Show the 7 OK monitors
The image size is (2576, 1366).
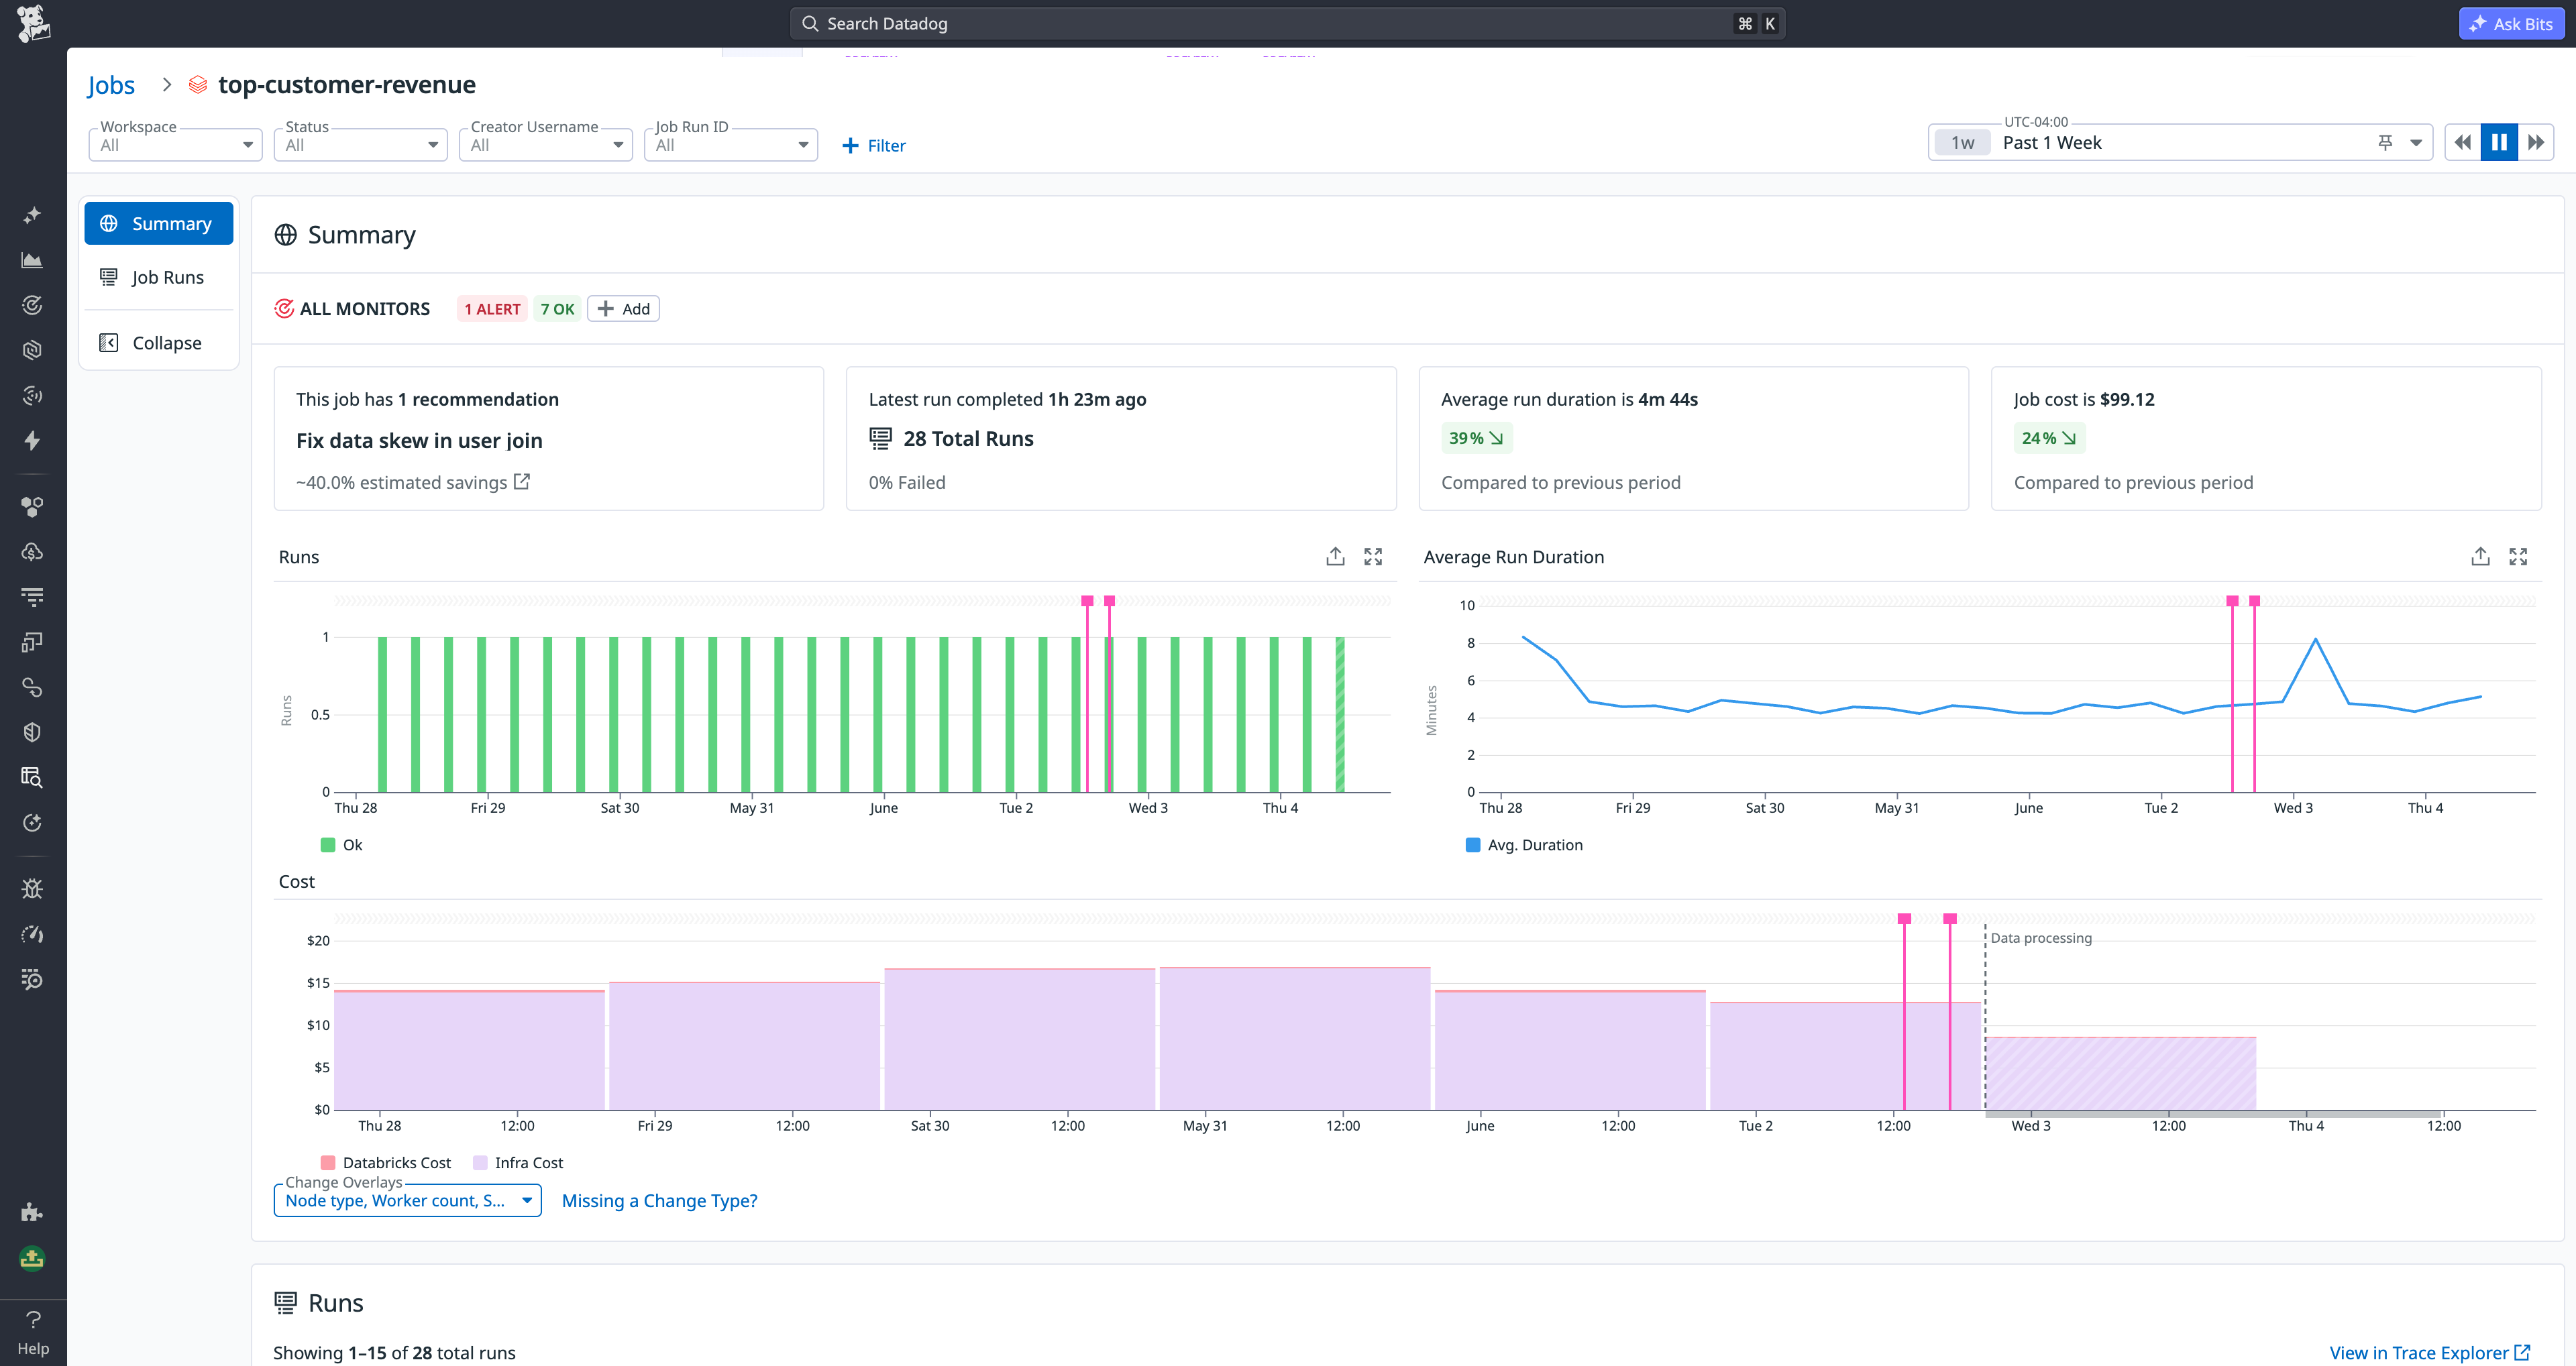pyautogui.click(x=557, y=309)
